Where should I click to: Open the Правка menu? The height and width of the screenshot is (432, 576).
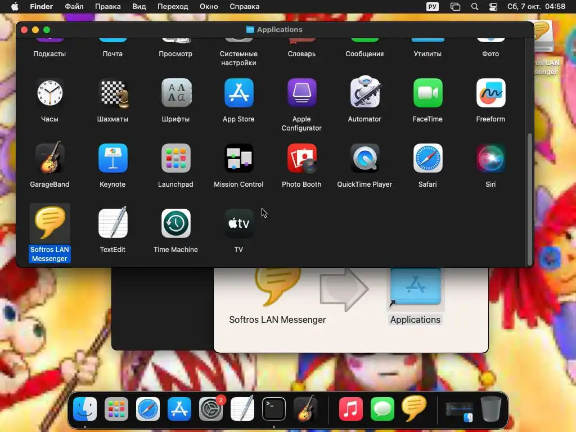coord(107,7)
